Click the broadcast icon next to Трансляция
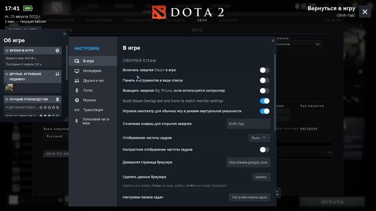The width and height of the screenshot is (376, 211). (x=77, y=110)
